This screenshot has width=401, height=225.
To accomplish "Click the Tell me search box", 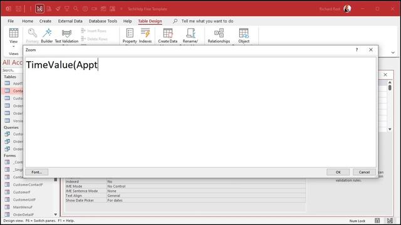I will pyautogui.click(x=207, y=21).
